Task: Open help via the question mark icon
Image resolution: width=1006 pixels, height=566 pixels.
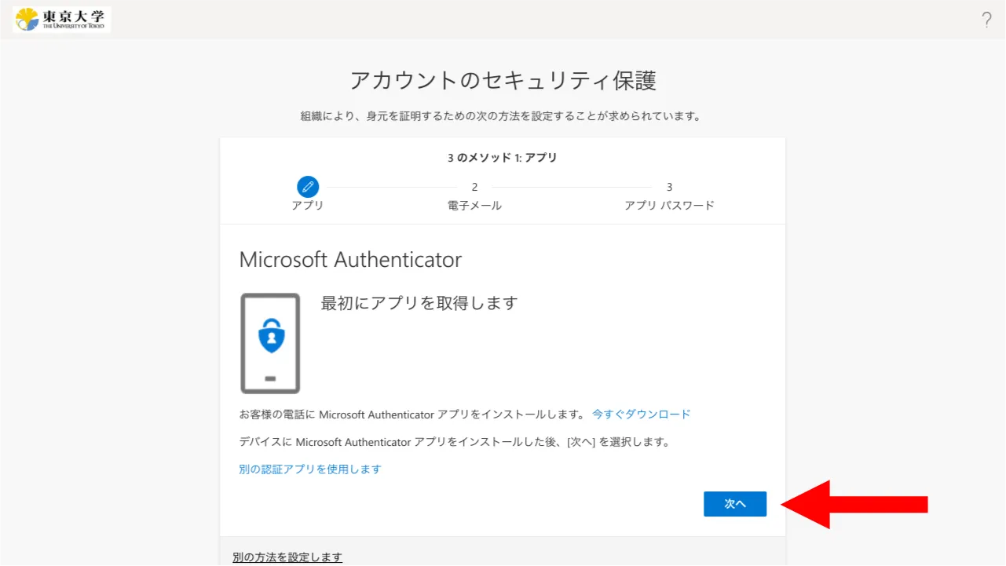Action: pos(986,20)
